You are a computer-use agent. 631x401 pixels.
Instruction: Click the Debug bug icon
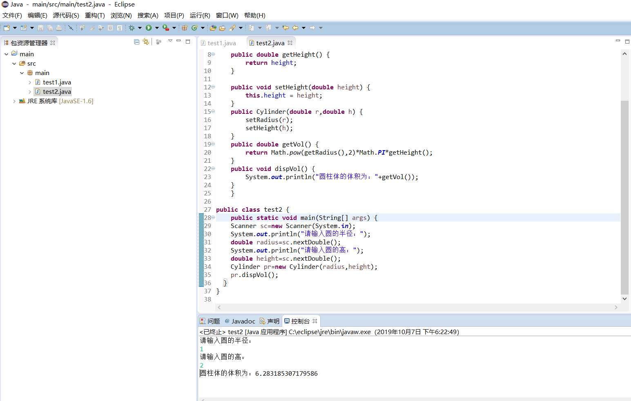tap(132, 28)
